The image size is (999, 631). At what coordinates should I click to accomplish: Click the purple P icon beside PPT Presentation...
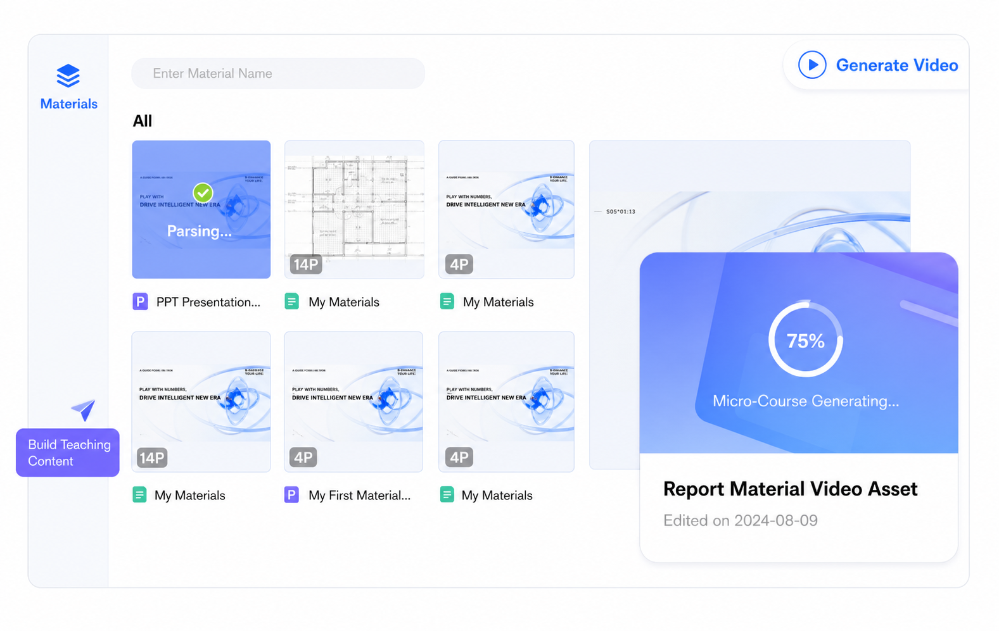tap(140, 301)
